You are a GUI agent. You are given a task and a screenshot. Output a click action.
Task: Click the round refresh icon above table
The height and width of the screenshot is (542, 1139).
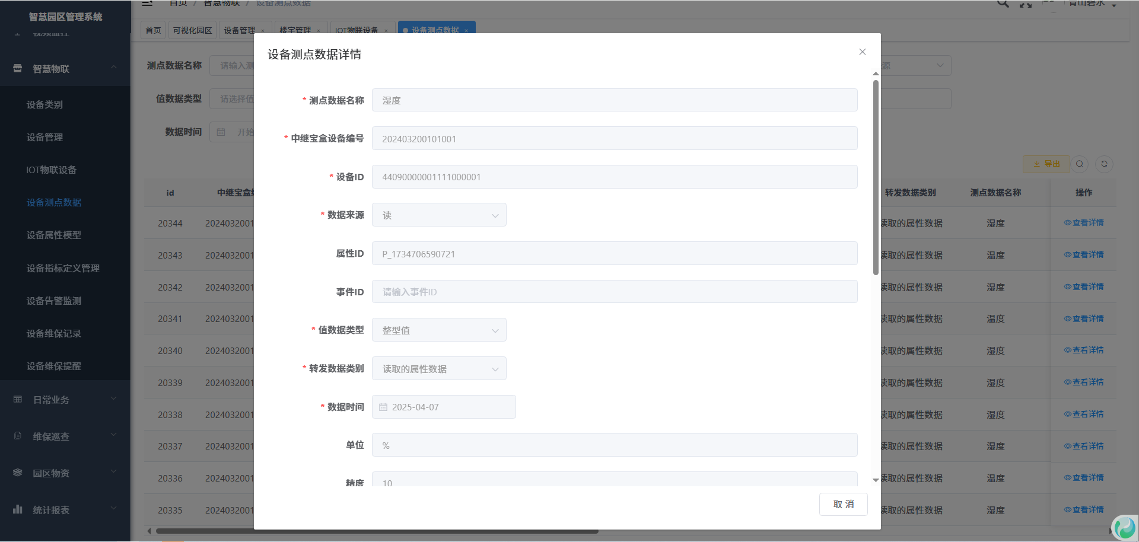point(1104,164)
